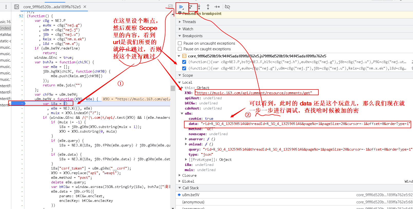Expand the onerror function entry
This screenshot has width=413, height=209.
(x=186, y=139)
